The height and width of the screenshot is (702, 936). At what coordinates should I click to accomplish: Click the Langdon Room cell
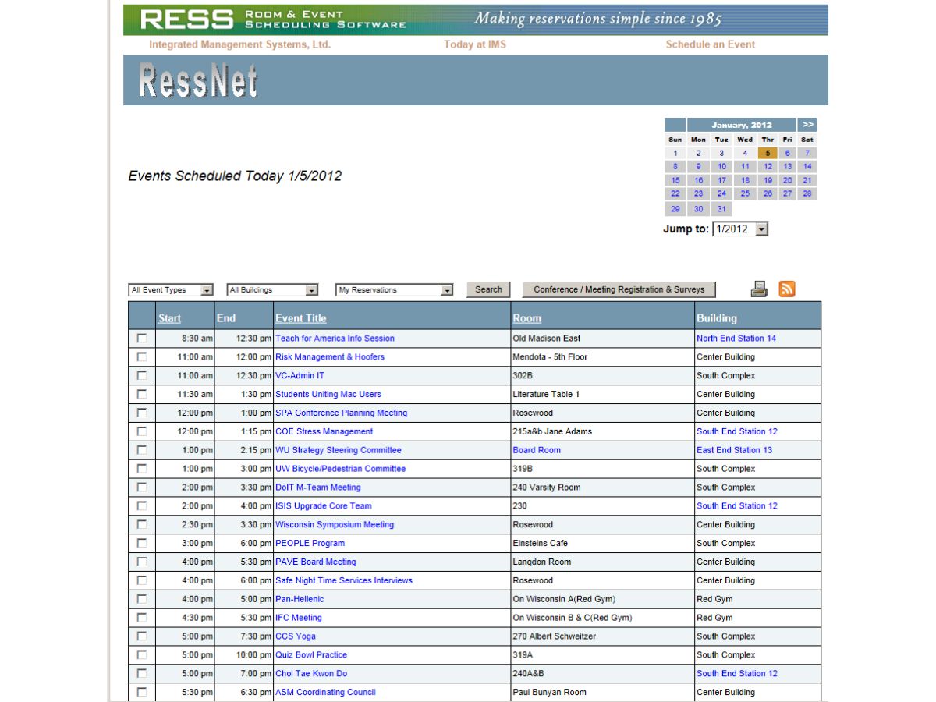(x=602, y=562)
